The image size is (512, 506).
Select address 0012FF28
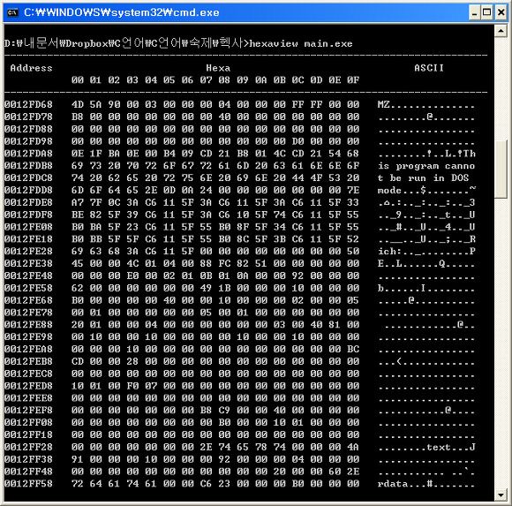[28, 447]
